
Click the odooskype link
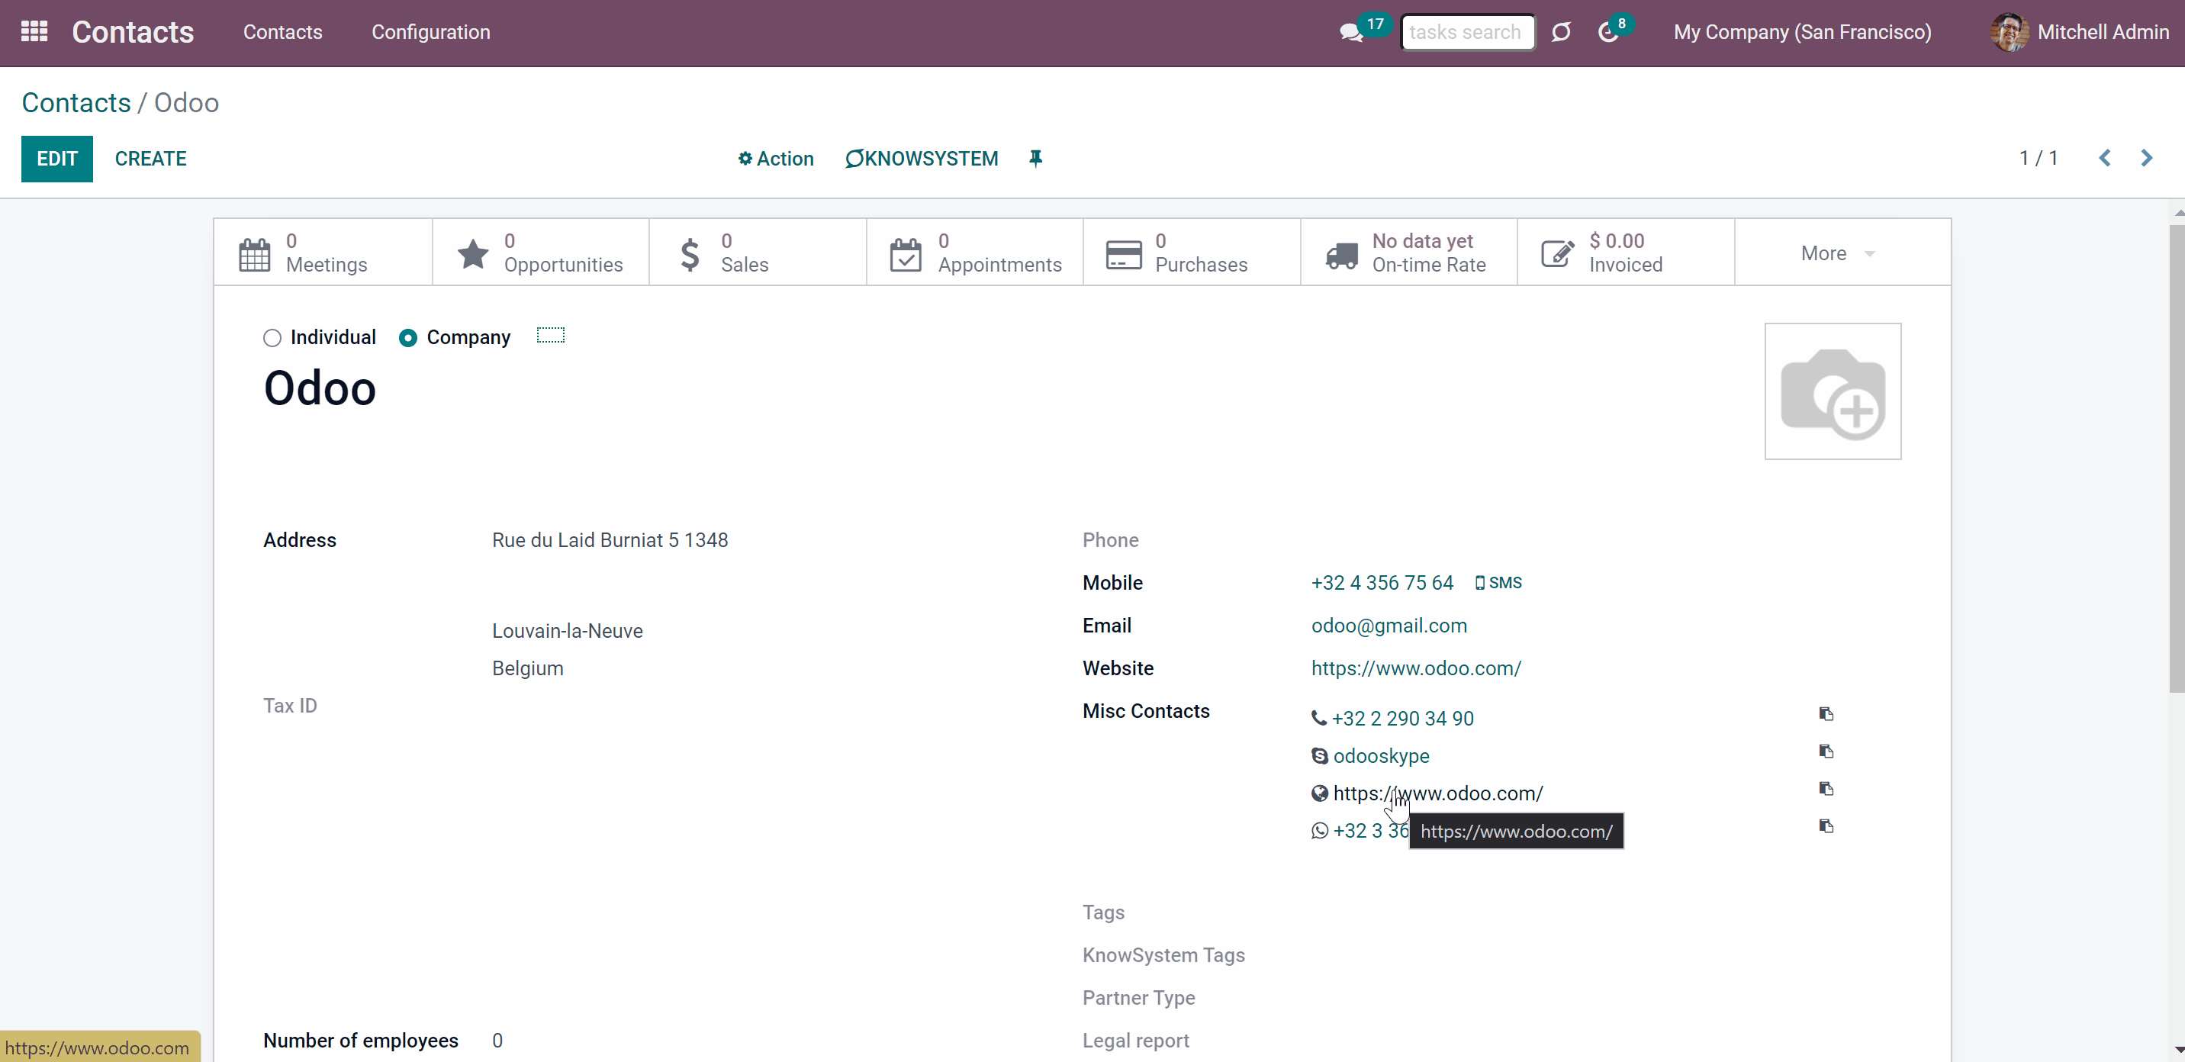pos(1381,756)
